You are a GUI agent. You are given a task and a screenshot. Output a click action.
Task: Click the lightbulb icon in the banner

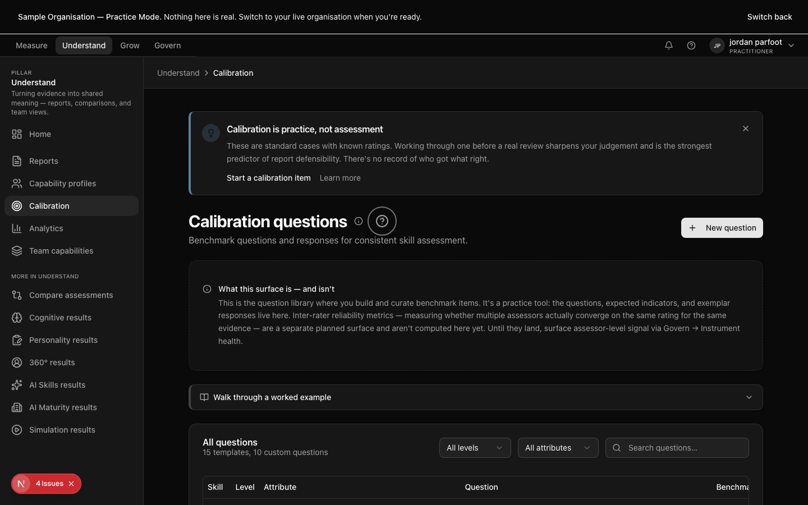click(x=211, y=133)
